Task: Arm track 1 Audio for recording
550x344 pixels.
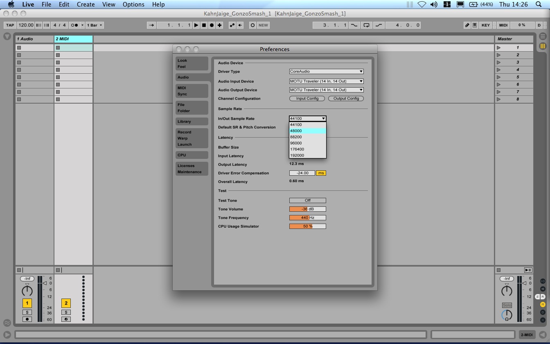Action: (x=27, y=319)
